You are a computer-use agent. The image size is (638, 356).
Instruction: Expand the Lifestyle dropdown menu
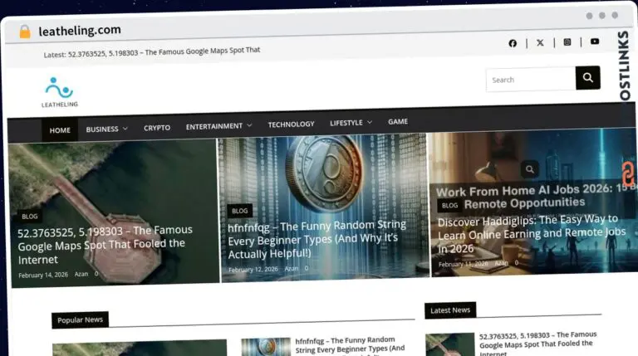click(x=351, y=123)
